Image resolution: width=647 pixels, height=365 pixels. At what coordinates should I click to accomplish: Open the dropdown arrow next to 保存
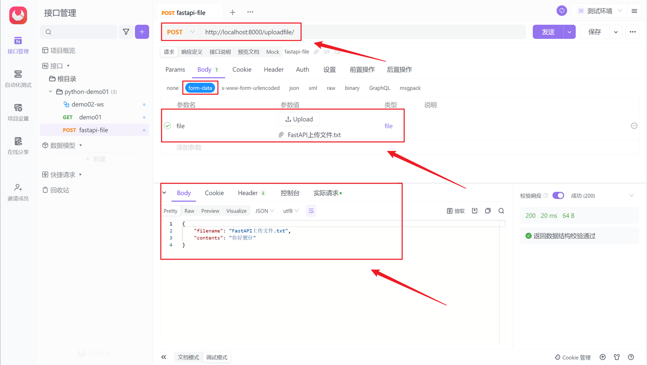click(616, 32)
